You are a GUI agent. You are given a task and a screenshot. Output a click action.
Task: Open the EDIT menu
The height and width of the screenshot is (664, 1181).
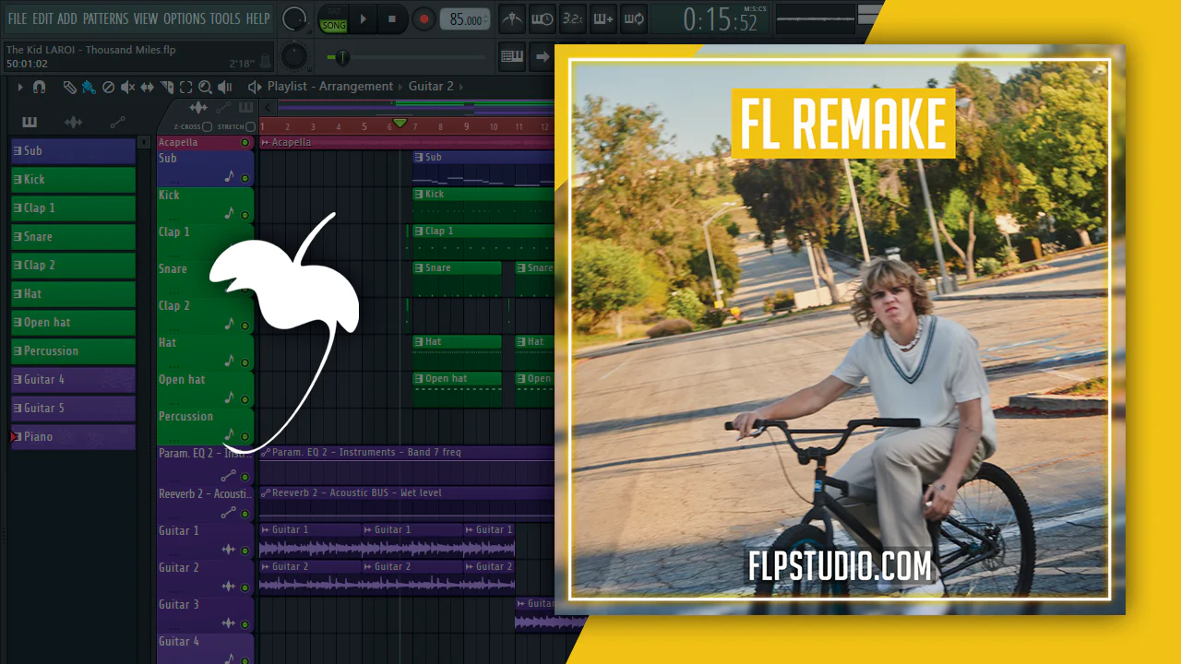coord(42,18)
